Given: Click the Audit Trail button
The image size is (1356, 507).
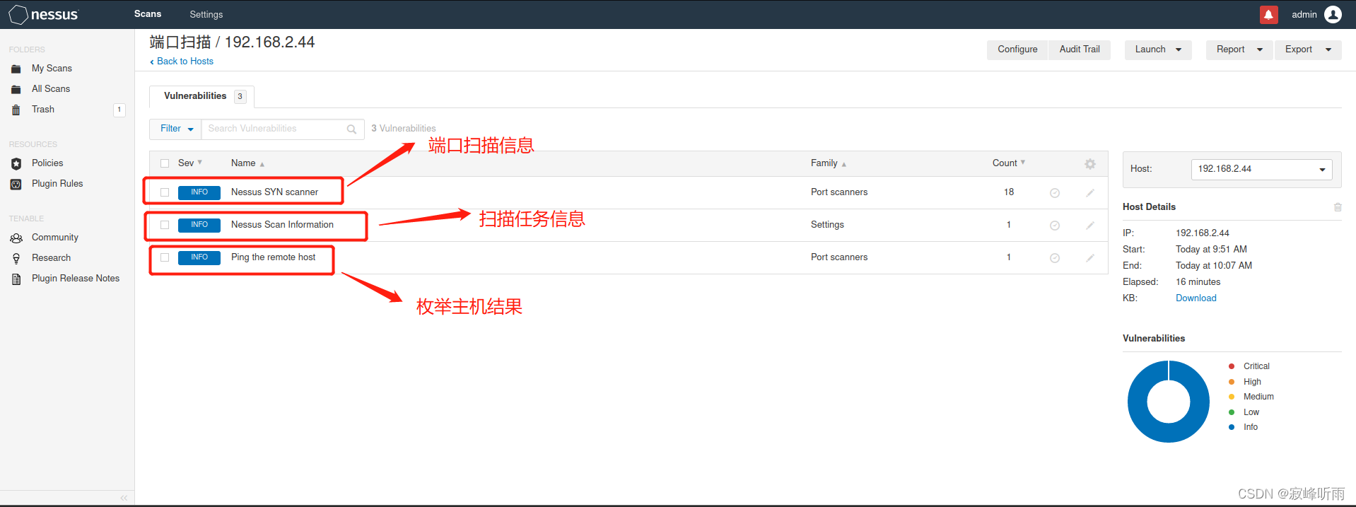Looking at the screenshot, I should tap(1080, 49).
